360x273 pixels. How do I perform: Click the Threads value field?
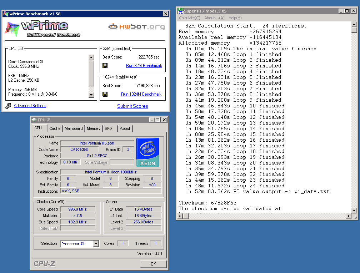click(155, 243)
